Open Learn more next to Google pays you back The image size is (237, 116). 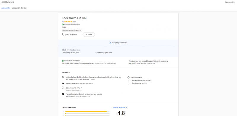tap(99, 63)
